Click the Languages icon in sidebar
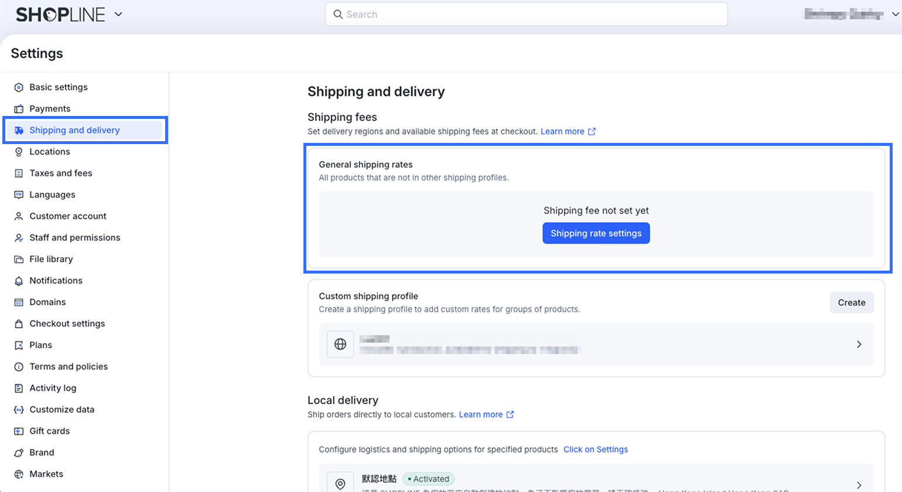Screen dimensions: 902x492 pos(19,194)
